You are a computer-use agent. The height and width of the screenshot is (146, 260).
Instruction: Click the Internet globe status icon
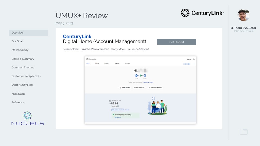136,75
